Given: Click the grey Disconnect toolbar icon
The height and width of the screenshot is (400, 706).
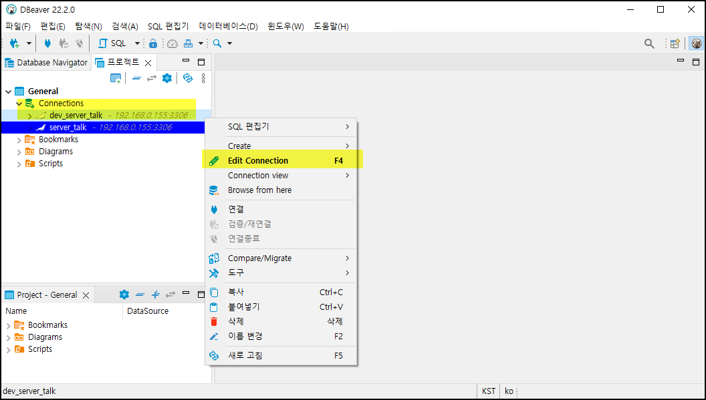Looking at the screenshot, I should click(80, 43).
